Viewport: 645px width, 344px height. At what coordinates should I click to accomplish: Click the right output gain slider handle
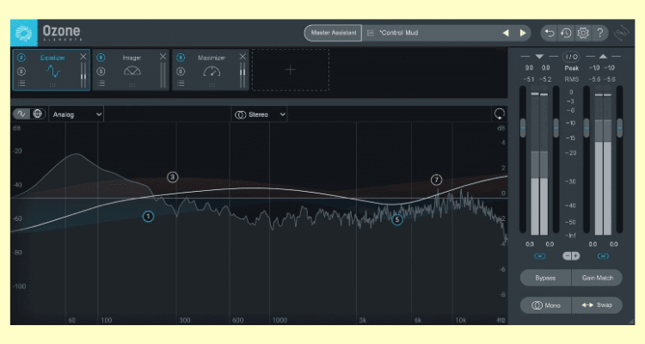tap(619, 128)
